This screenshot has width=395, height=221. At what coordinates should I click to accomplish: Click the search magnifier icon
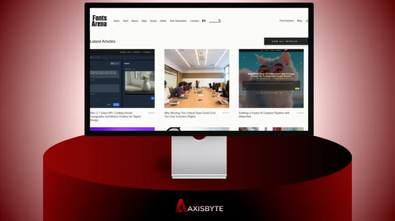220,21
